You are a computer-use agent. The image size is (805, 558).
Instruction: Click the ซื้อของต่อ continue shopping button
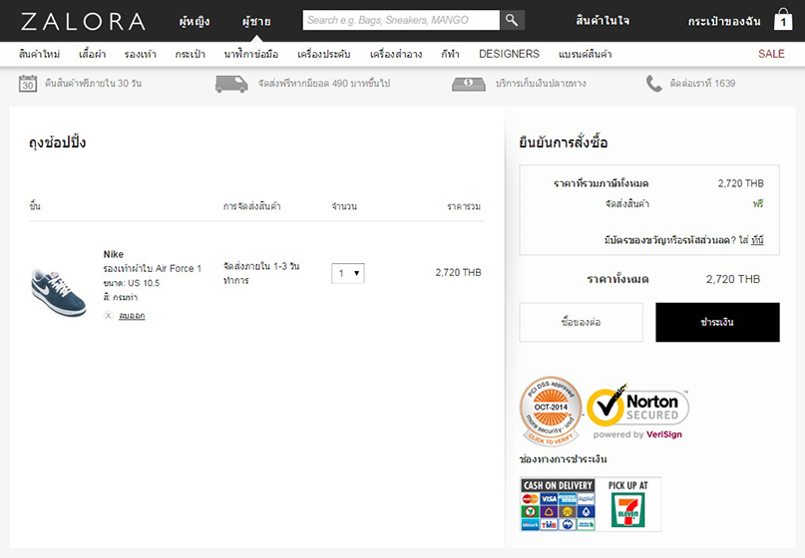click(x=582, y=322)
